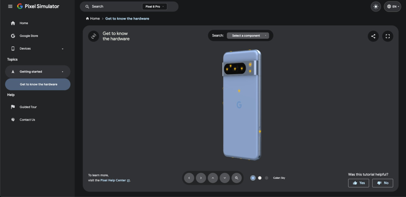Rotate phone right with arrow button
This screenshot has height=197, width=406.
(x=201, y=178)
